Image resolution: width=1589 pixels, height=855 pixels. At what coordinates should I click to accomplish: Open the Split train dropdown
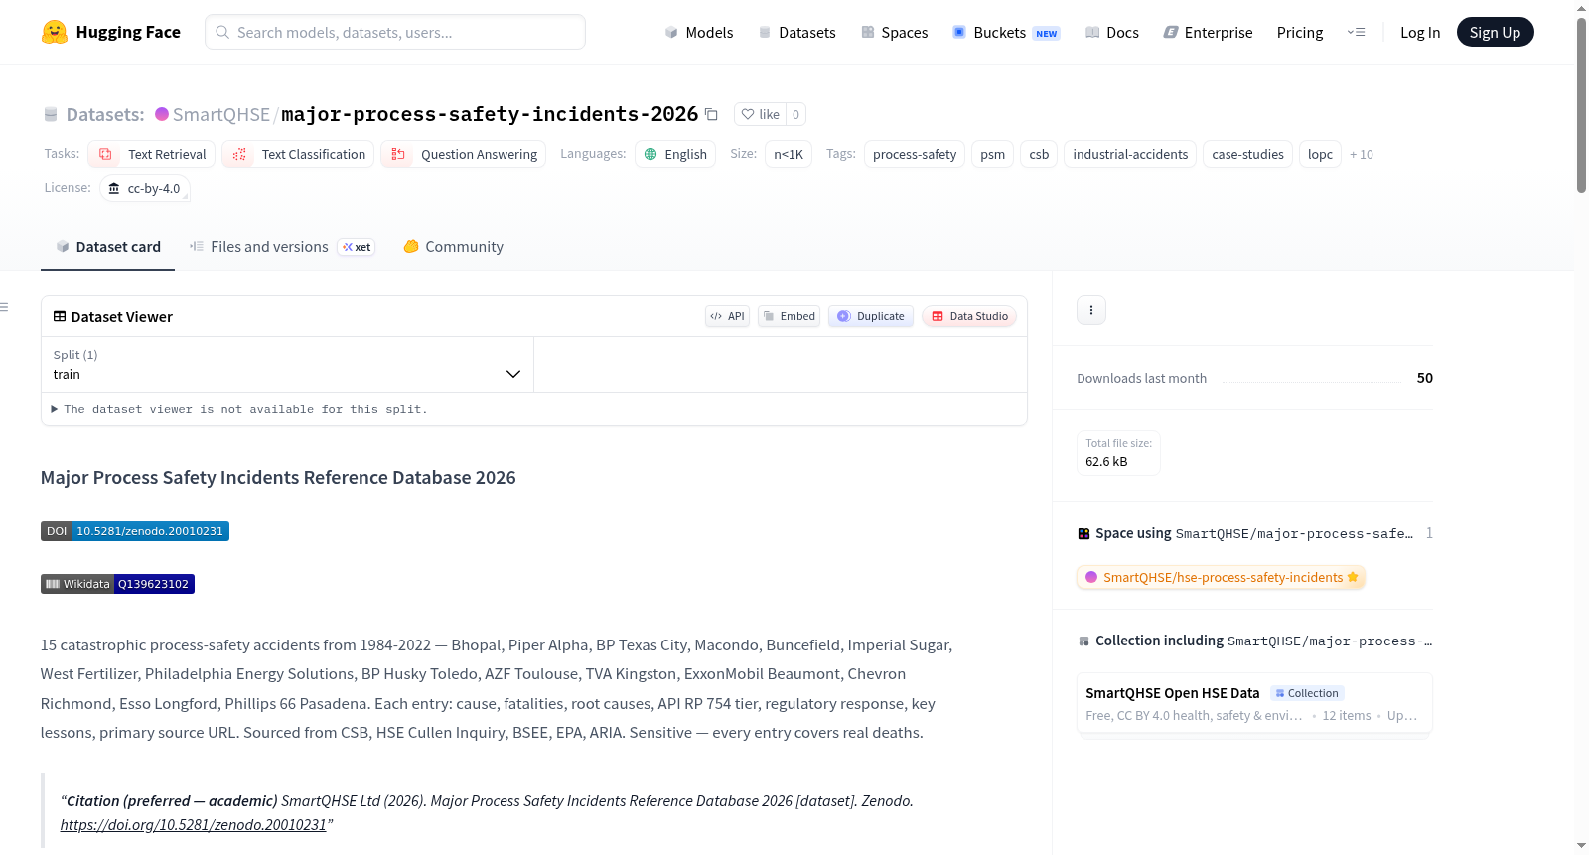pos(287,364)
